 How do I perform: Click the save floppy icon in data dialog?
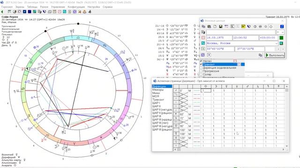[x=221, y=27]
